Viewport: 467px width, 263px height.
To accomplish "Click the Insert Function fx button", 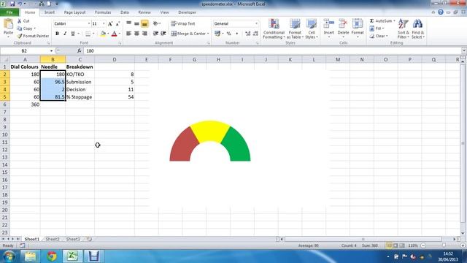I will coord(80,51).
